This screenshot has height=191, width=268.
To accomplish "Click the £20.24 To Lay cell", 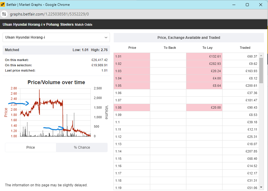I will (204, 71).
